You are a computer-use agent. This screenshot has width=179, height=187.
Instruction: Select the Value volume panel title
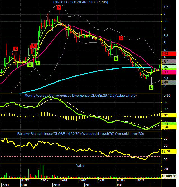(80, 166)
